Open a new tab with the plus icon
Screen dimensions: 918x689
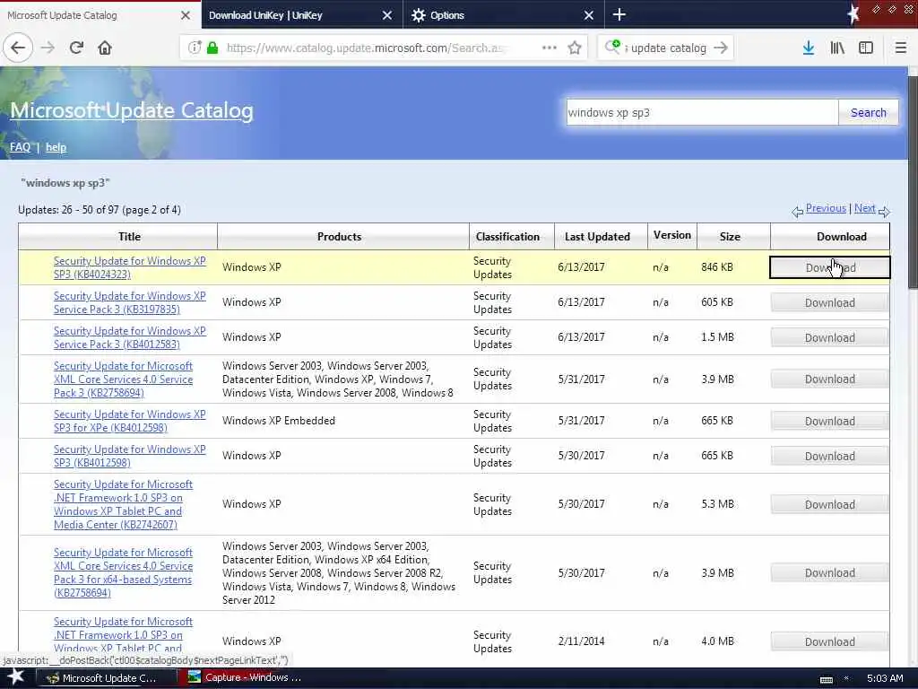point(619,14)
